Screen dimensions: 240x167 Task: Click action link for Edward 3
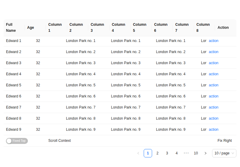tap(214, 63)
